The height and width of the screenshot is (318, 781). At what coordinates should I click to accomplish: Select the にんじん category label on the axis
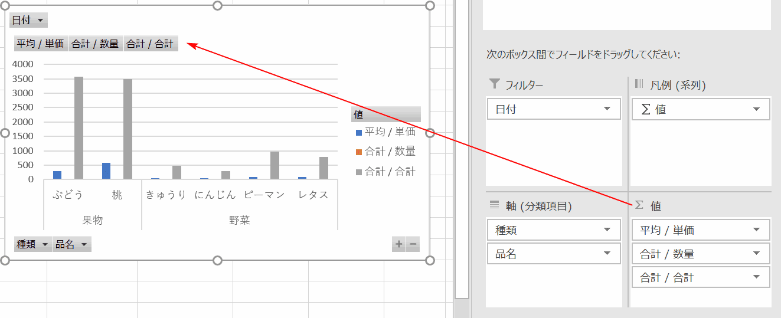tap(215, 195)
